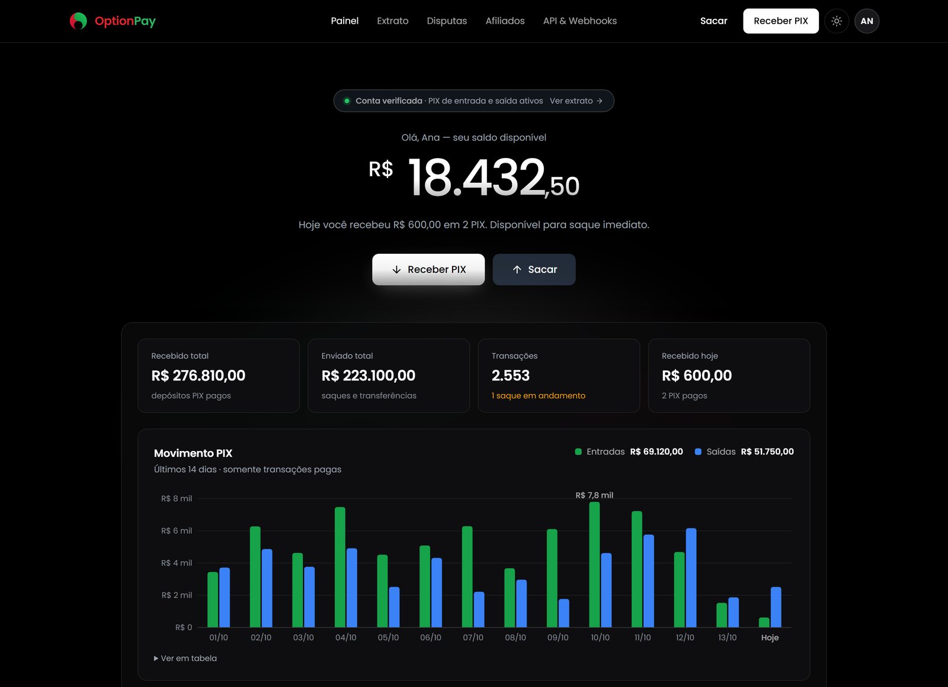948x687 pixels.
Task: Click the white Receber PIX header button
Action: (781, 21)
